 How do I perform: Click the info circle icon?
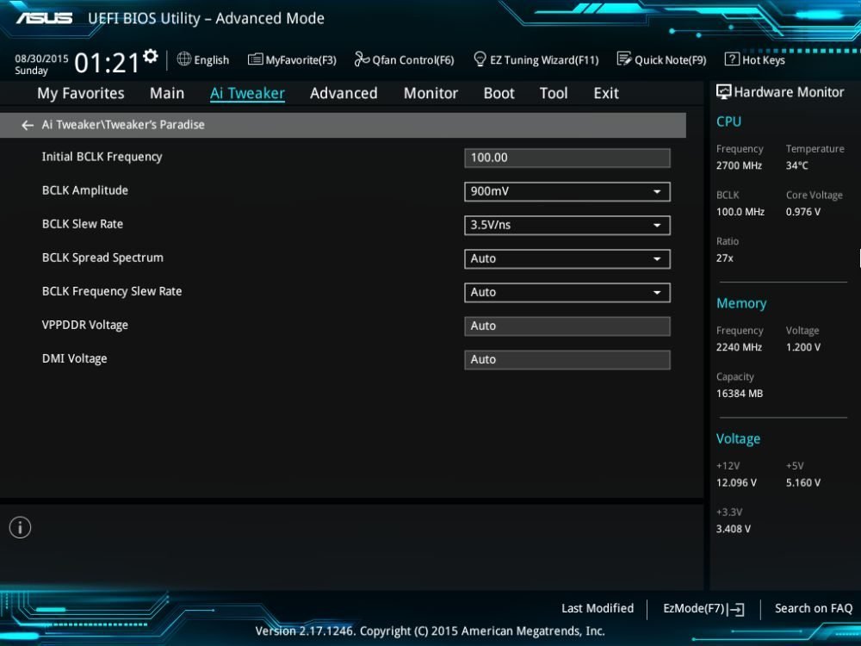21,527
